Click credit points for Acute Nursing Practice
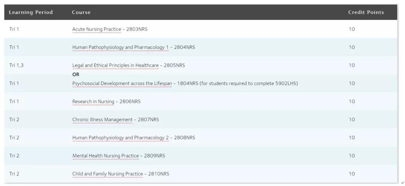The image size is (405, 186). click(352, 29)
